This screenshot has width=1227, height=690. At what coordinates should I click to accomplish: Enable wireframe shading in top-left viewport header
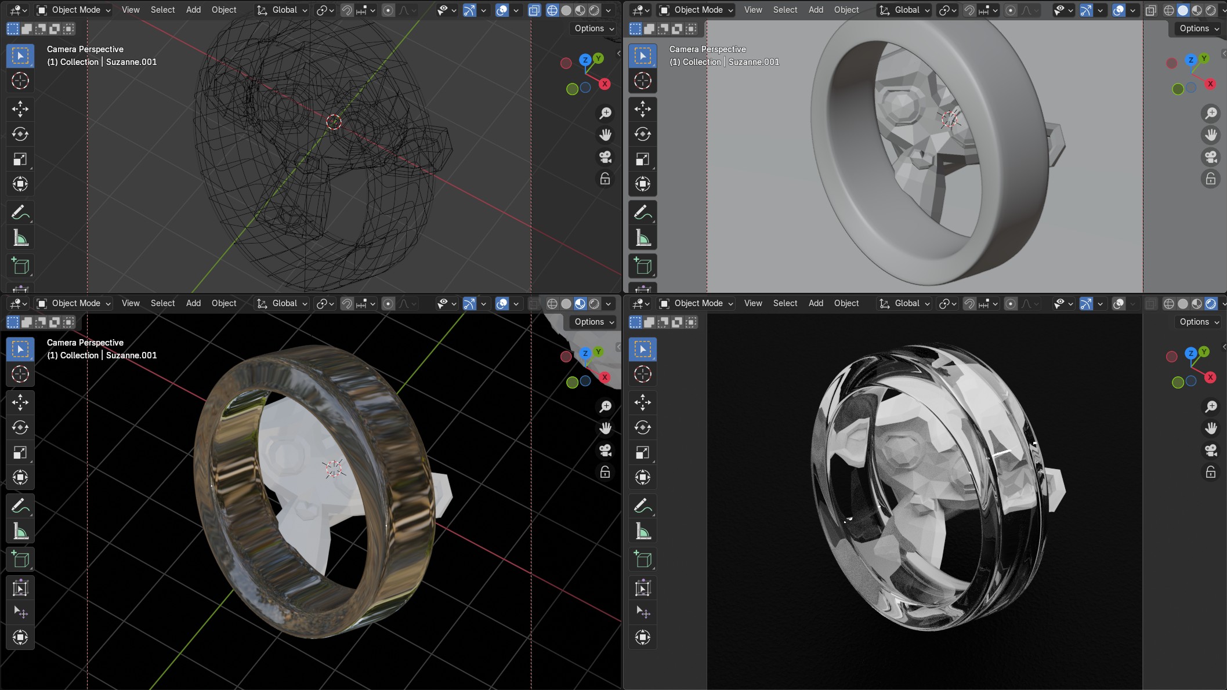(x=552, y=10)
